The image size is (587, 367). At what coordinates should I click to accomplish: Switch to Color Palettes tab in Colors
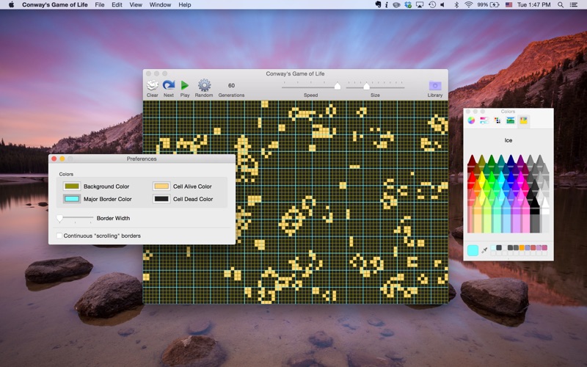click(497, 120)
